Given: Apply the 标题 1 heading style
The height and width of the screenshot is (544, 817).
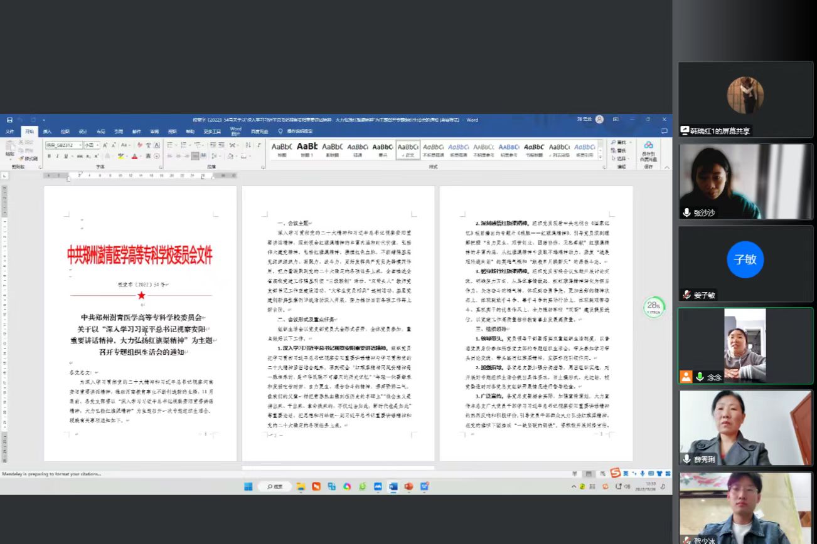Looking at the screenshot, I should click(x=307, y=149).
